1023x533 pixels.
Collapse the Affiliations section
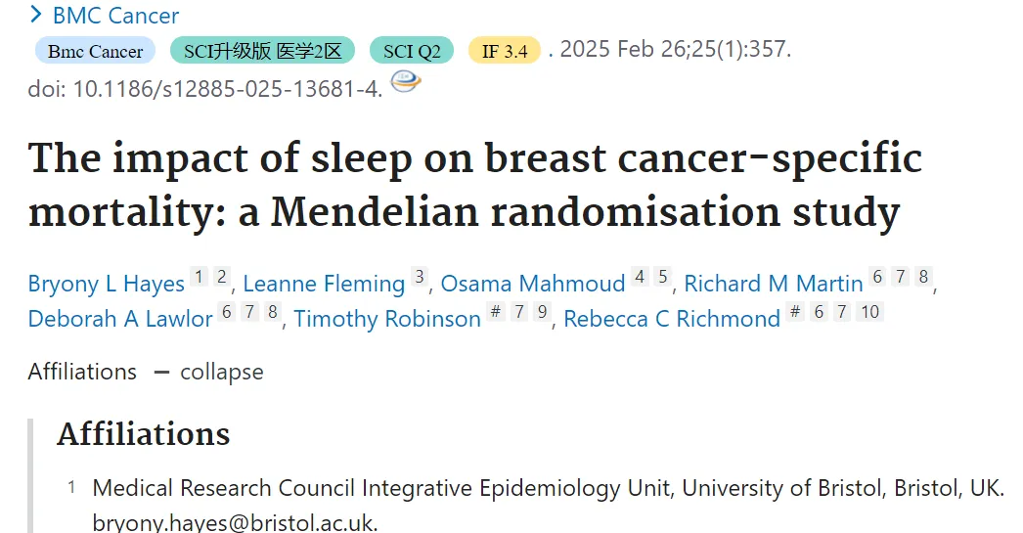click(208, 372)
